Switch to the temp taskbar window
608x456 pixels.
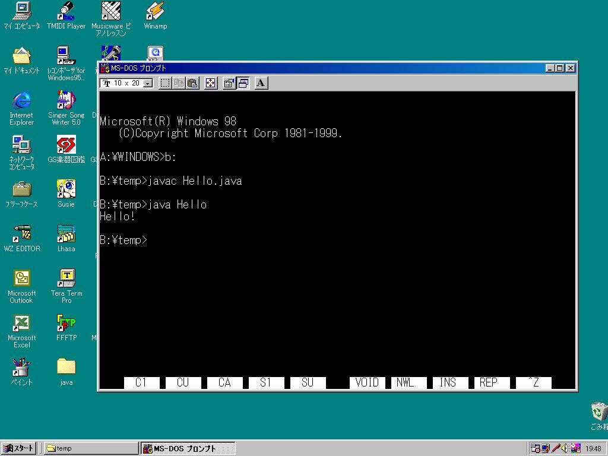(91, 448)
